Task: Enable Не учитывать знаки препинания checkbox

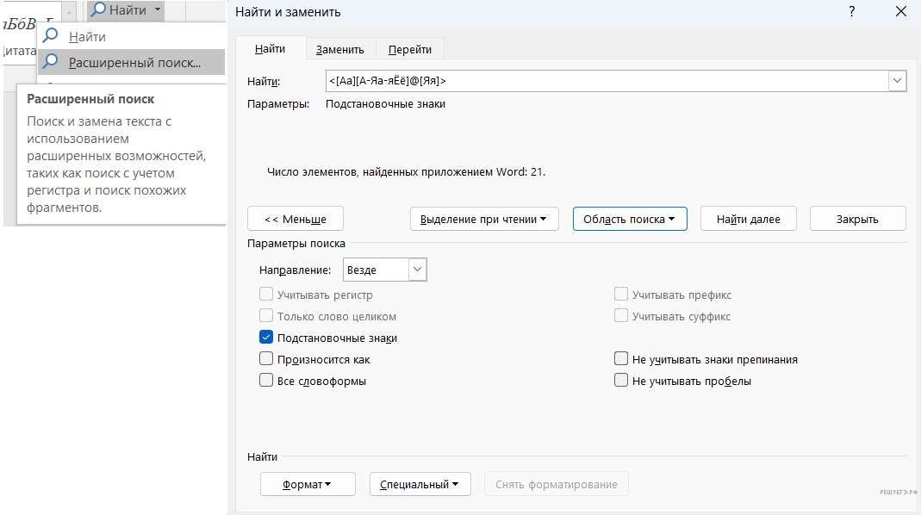Action: coord(621,359)
